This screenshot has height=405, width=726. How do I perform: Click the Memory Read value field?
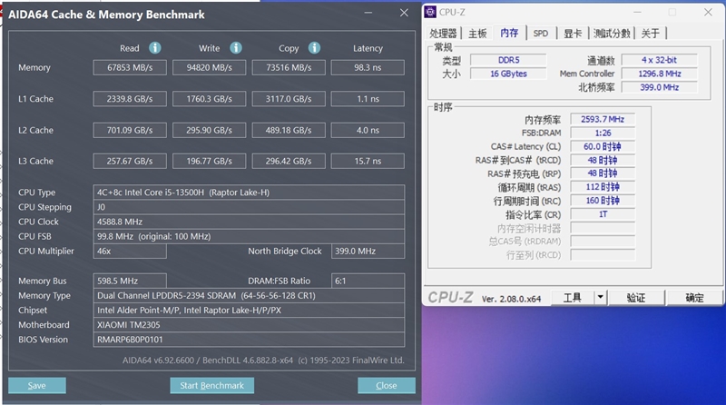click(x=130, y=68)
